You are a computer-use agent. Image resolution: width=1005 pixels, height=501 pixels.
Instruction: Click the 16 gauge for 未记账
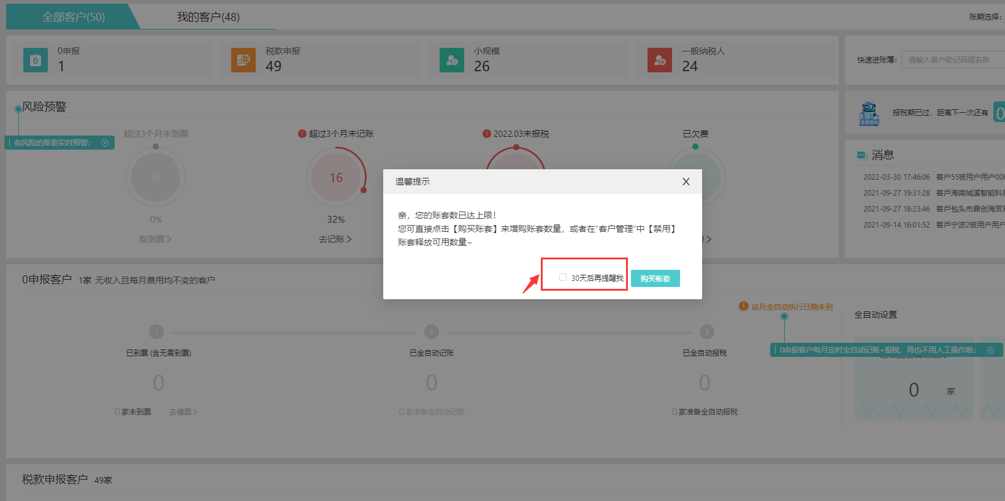[x=336, y=178]
